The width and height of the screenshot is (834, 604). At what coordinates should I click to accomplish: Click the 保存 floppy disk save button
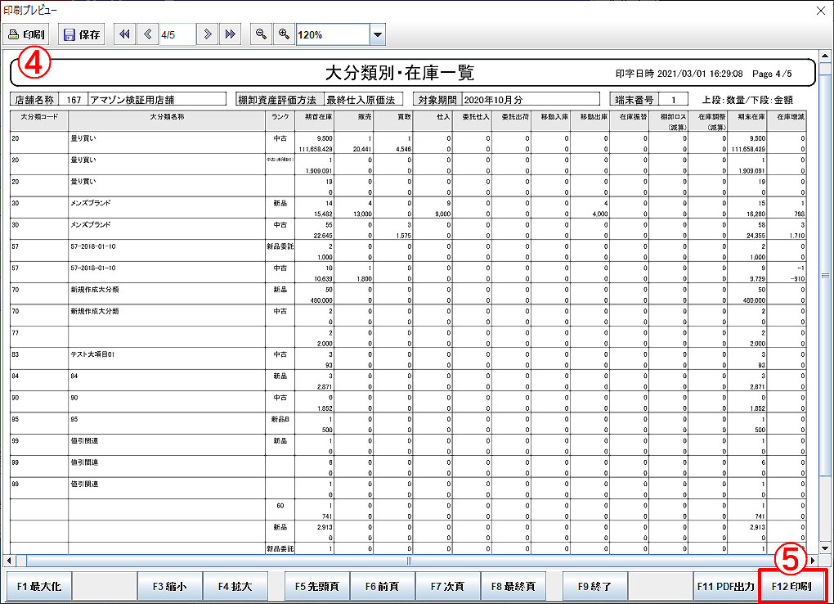pos(82,34)
